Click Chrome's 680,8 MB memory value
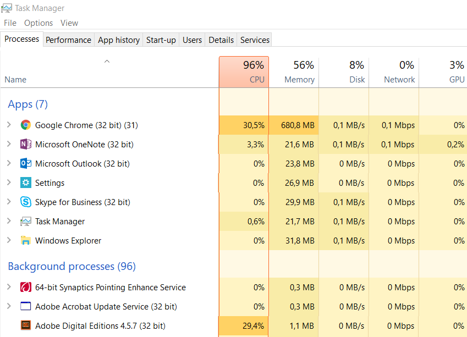Screen dimensions: 467x337 pos(298,125)
